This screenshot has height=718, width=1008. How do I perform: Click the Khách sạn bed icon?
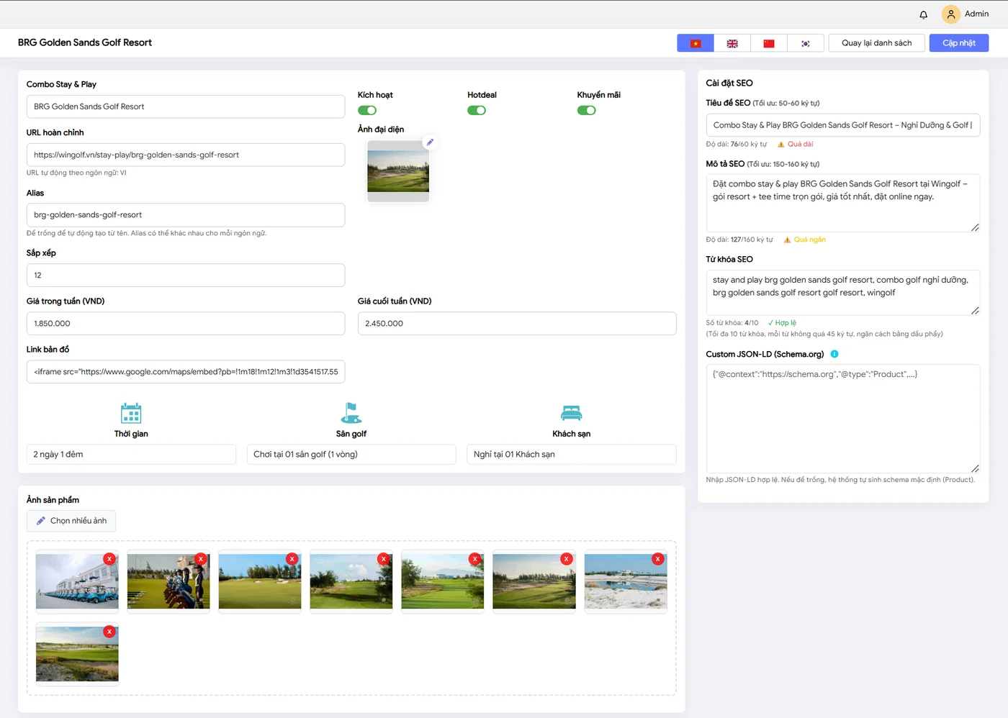tap(571, 413)
